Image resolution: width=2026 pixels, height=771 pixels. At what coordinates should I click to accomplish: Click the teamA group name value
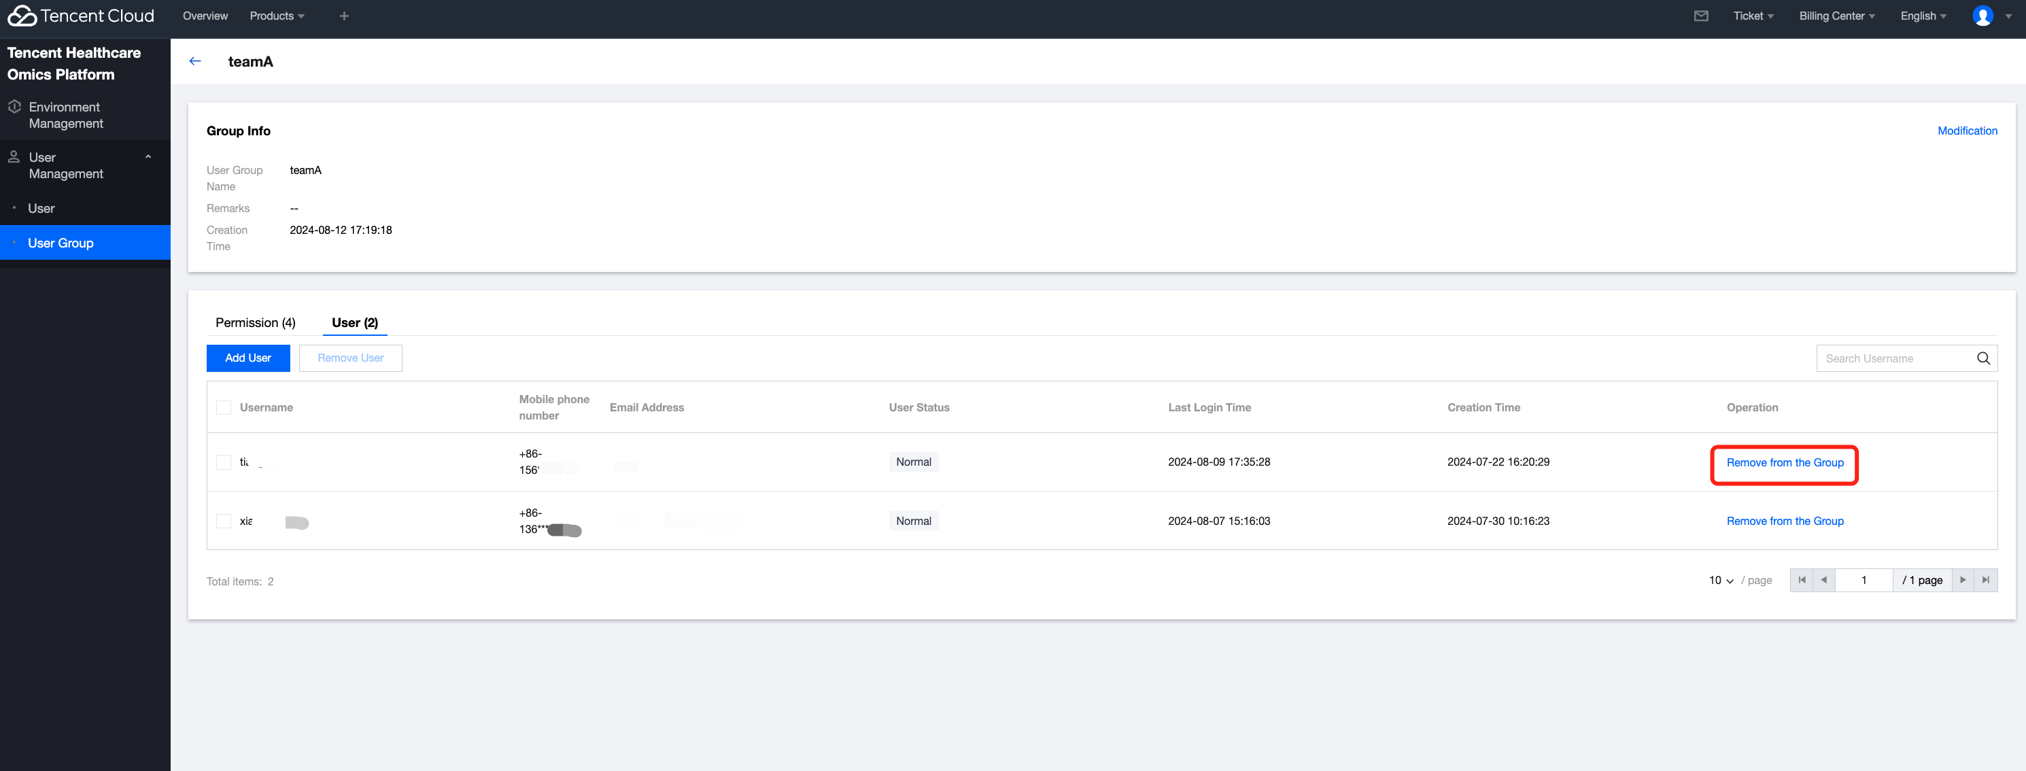pos(305,170)
